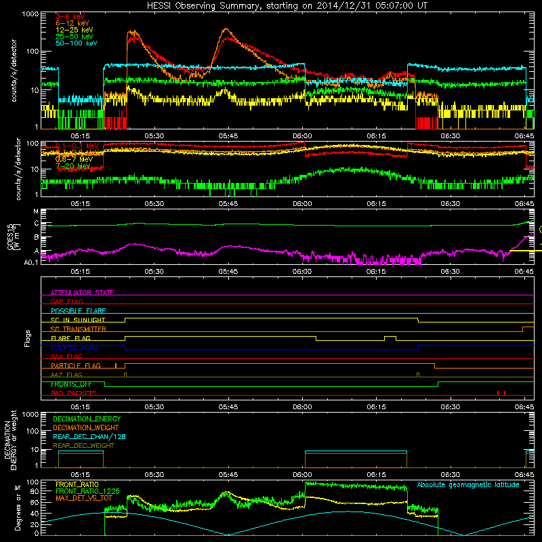Click the short PARTICLE_FLAG spike before 05:25
The width and height of the screenshot is (542, 542).
116,365
